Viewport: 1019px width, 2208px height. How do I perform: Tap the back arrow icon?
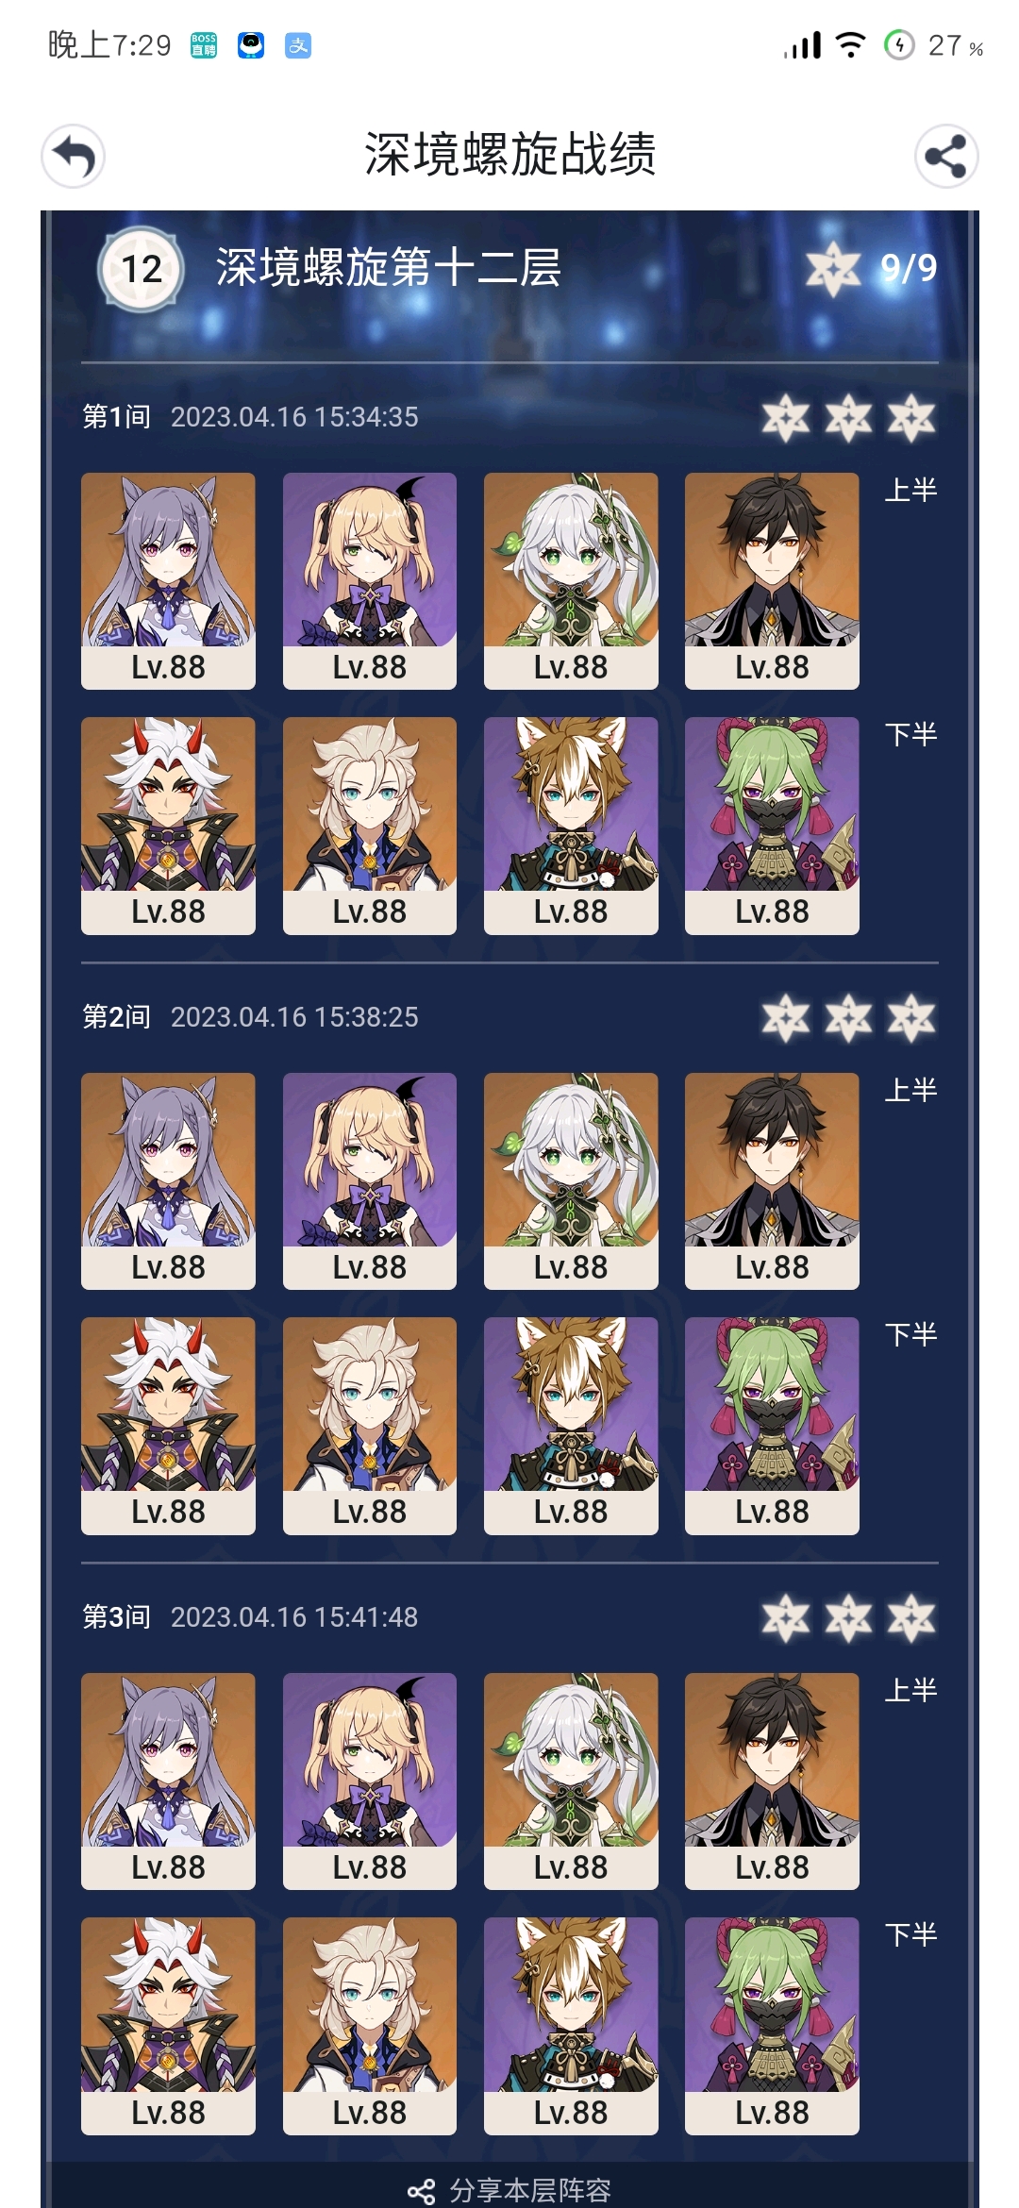point(73,156)
